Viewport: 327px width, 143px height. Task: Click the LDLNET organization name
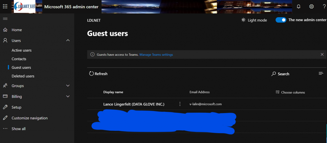pyautogui.click(x=94, y=20)
